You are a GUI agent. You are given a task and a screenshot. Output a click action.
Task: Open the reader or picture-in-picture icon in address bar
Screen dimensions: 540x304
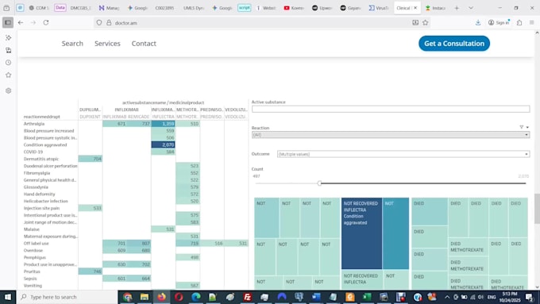(415, 23)
